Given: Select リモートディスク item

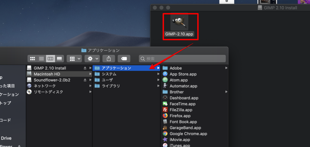Looking at the screenshot, I should click(x=59, y=92).
